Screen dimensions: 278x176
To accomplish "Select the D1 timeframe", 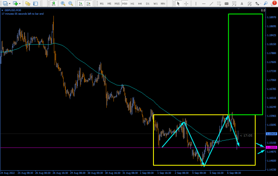I will click(148, 4).
